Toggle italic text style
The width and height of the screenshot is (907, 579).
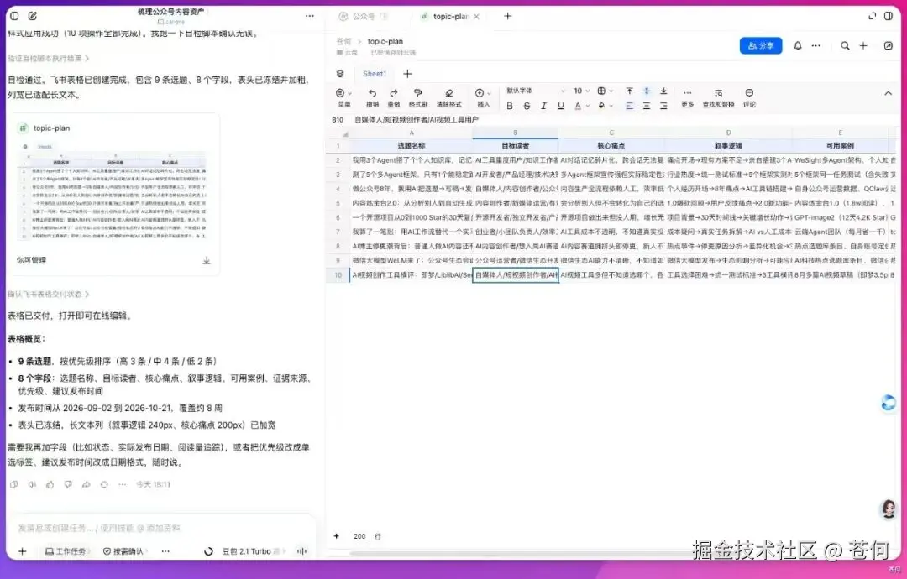(543, 106)
